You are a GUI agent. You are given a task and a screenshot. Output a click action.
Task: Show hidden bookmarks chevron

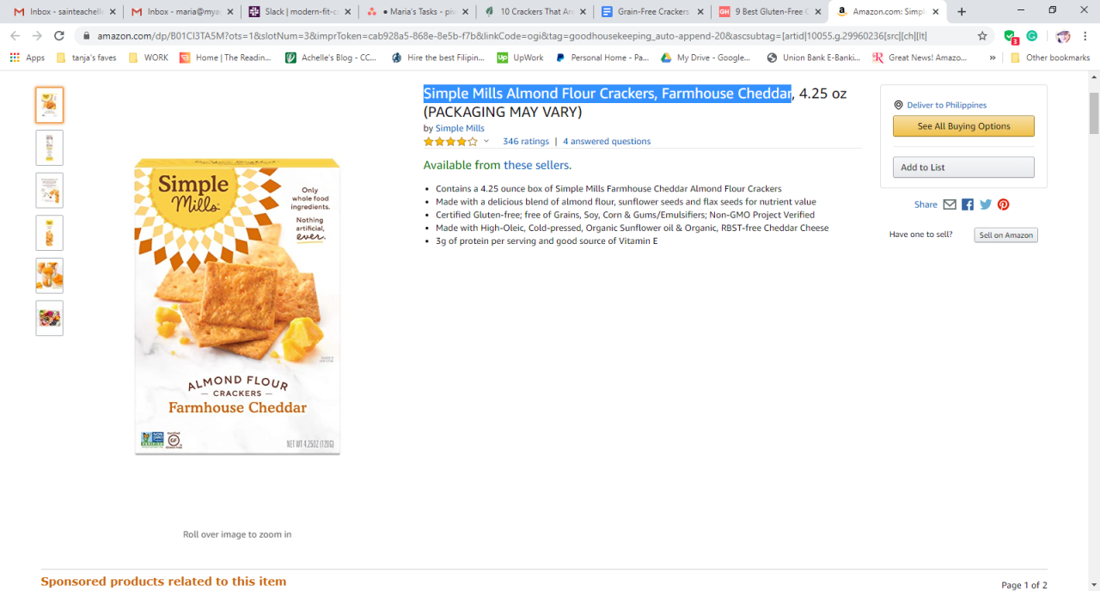point(993,58)
